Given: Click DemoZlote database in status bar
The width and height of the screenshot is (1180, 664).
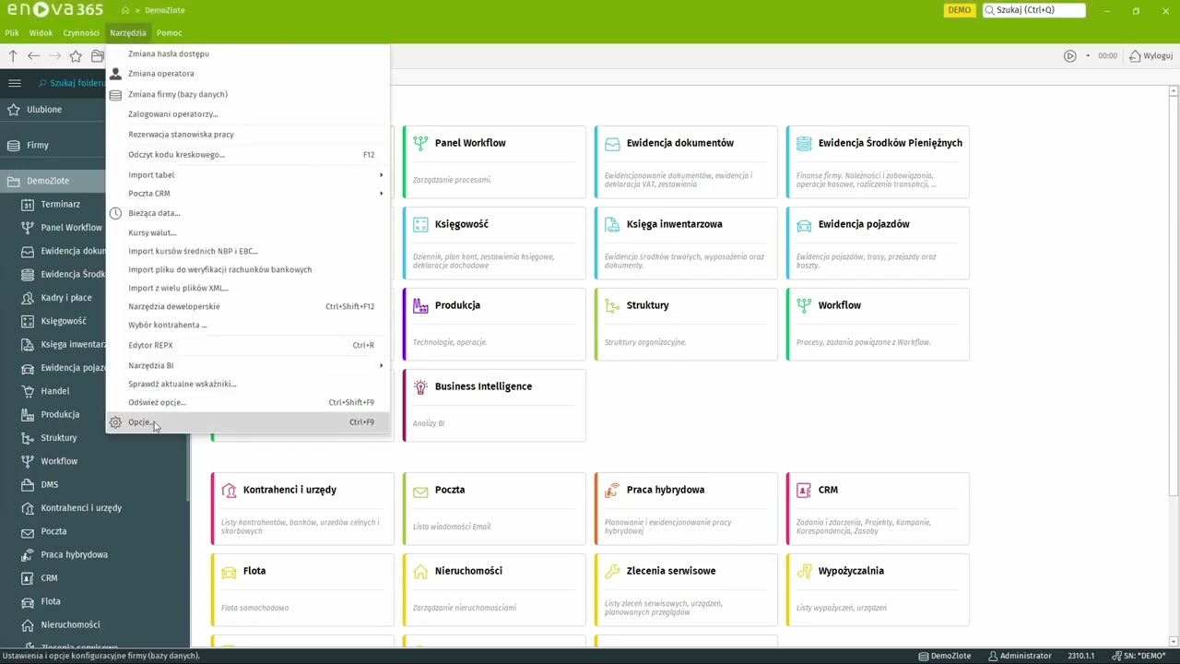Looking at the screenshot, I should pyautogui.click(x=945, y=656).
